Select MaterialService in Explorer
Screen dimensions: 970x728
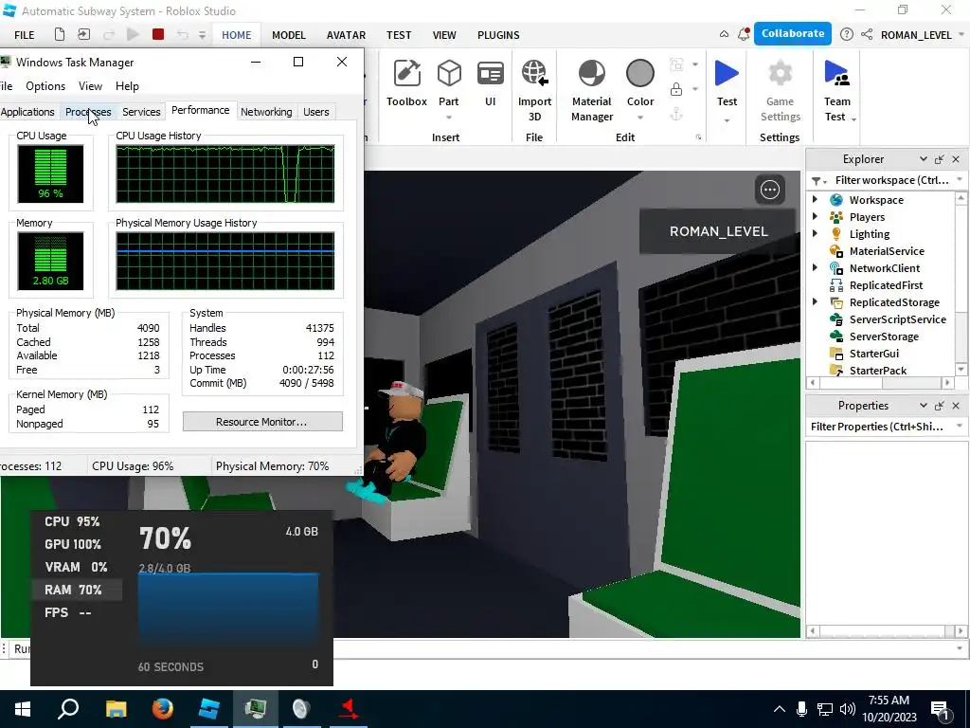pyautogui.click(x=887, y=251)
